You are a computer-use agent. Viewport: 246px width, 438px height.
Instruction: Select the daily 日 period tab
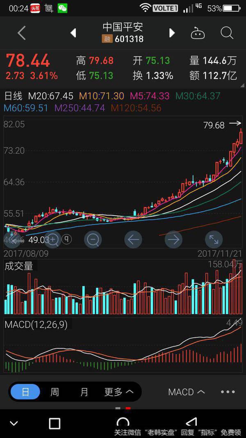(x=25, y=392)
